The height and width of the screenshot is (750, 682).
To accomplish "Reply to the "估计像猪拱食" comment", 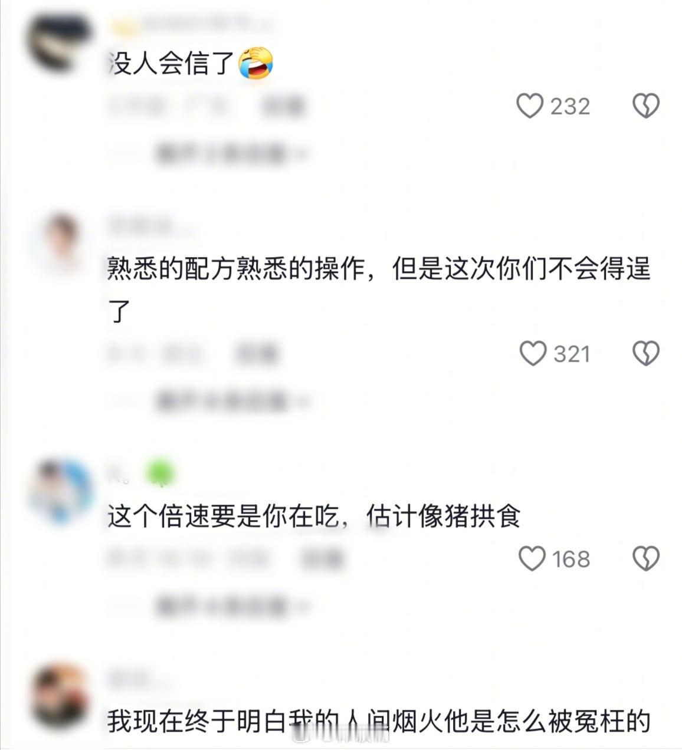I will click(x=322, y=558).
